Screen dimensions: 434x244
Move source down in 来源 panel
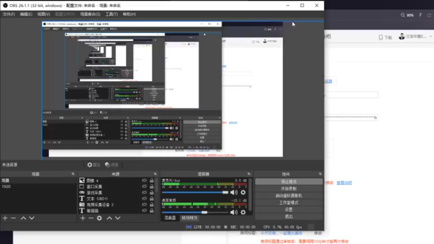point(118,219)
